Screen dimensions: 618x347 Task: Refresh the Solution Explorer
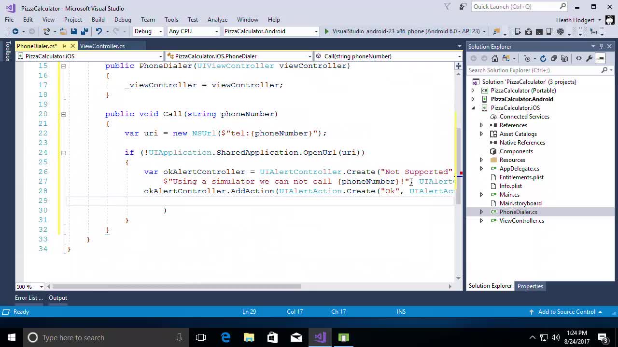click(x=543, y=58)
